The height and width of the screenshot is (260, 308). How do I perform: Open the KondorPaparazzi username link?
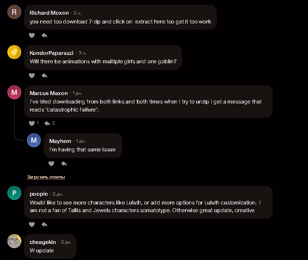[x=51, y=53]
